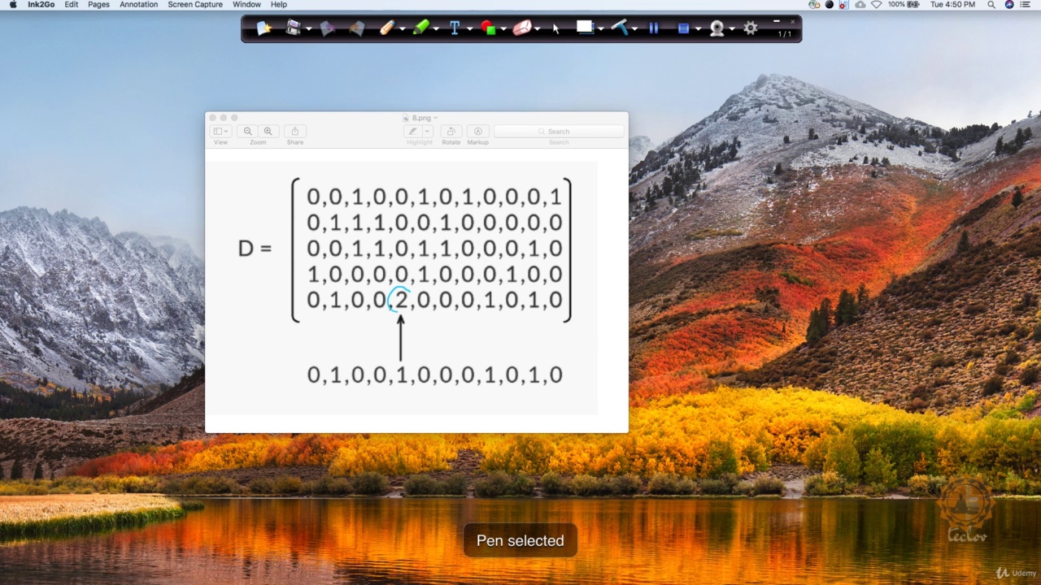Click the squeegee clear-annotations icon

coord(620,28)
